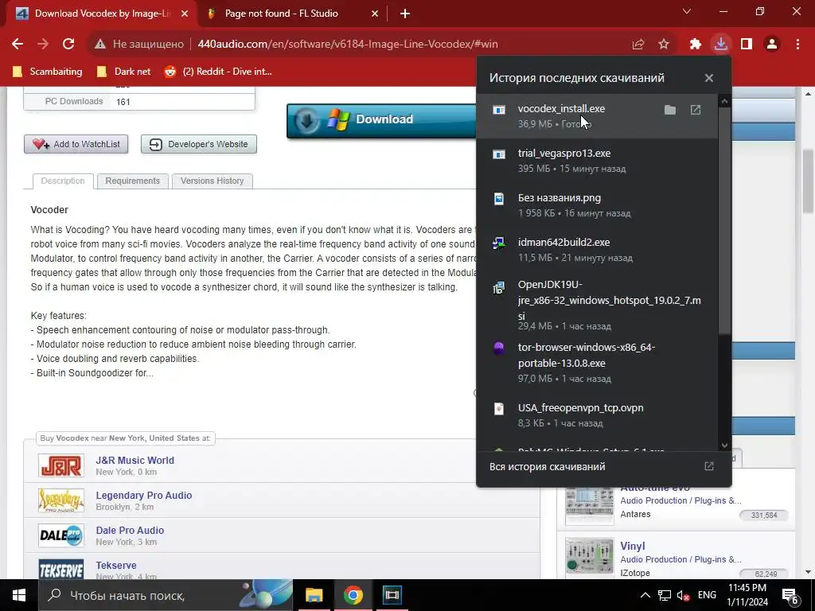Switch to the Requirements tab
815x611 pixels.
click(x=133, y=181)
